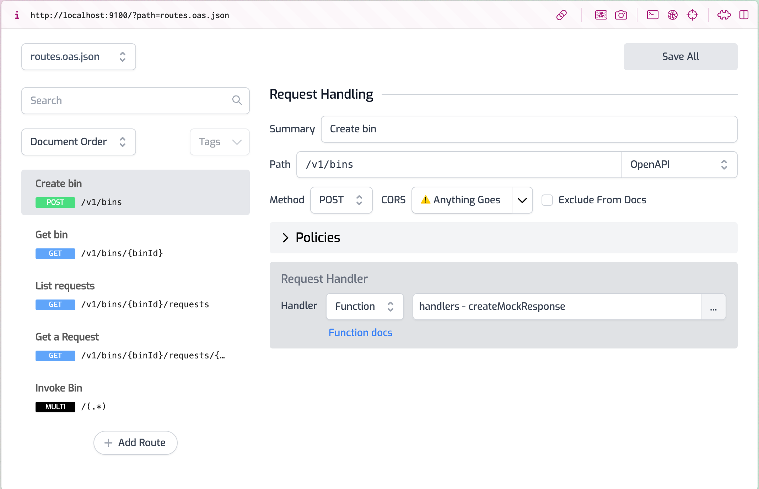This screenshot has height=489, width=759.
Task: Open the puzzle piece extensions icon
Action: click(x=724, y=15)
